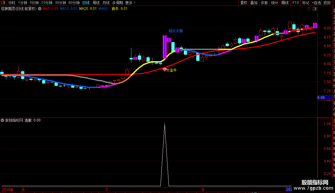This screenshot has height=193, width=335.
Task: Select the 1分钟 period tab
Action: pos(23,3)
